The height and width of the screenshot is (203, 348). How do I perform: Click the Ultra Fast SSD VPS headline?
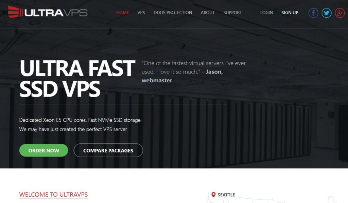pos(77,78)
